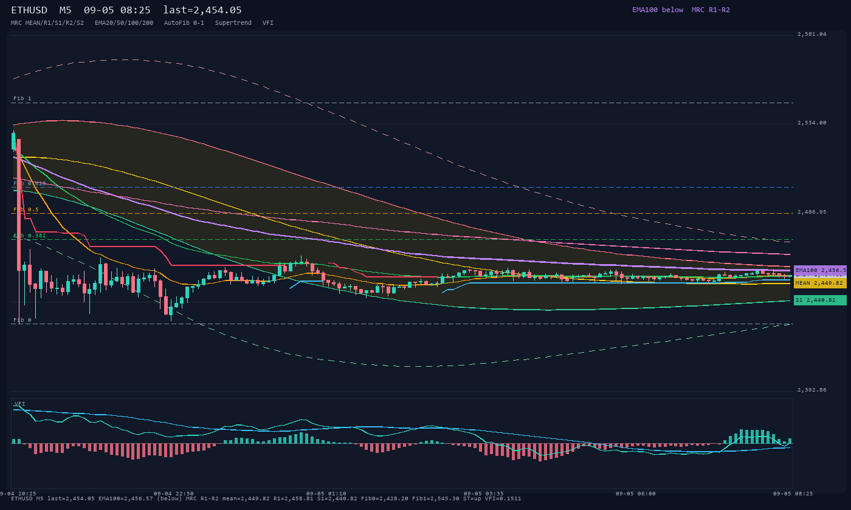Select the Supertrend indicator label
Image resolution: width=851 pixels, height=510 pixels.
click(x=233, y=22)
